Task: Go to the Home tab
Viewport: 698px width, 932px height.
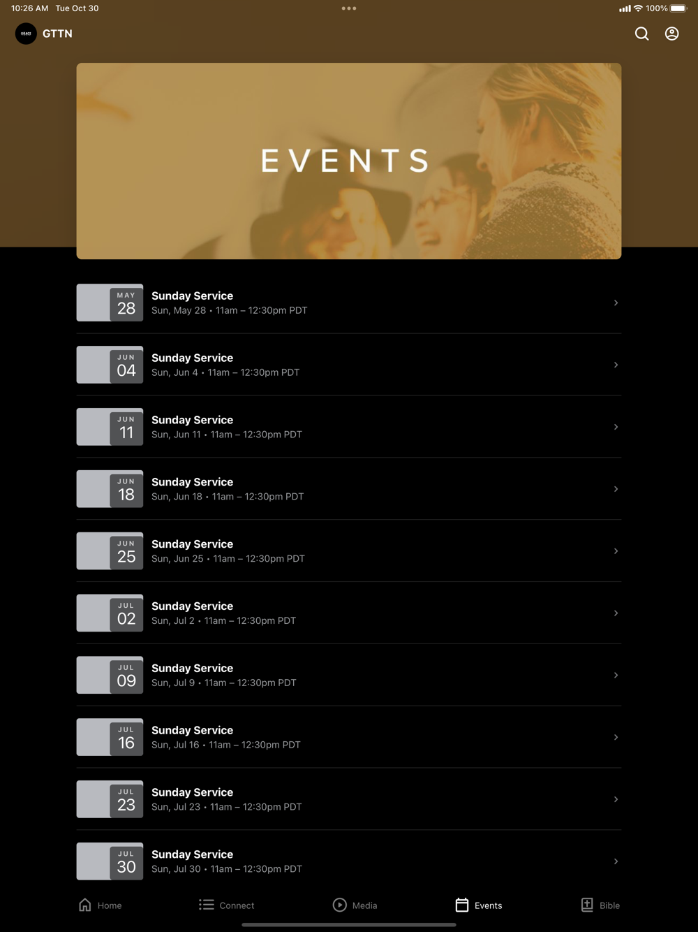Action: pyautogui.click(x=100, y=905)
